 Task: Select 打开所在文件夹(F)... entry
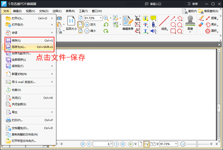(29, 141)
